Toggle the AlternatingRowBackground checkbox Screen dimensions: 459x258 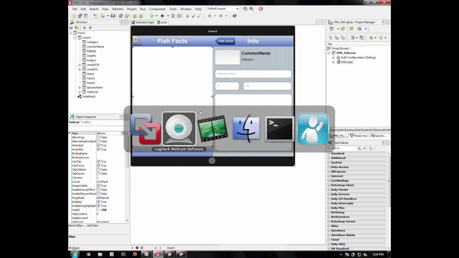98,141
